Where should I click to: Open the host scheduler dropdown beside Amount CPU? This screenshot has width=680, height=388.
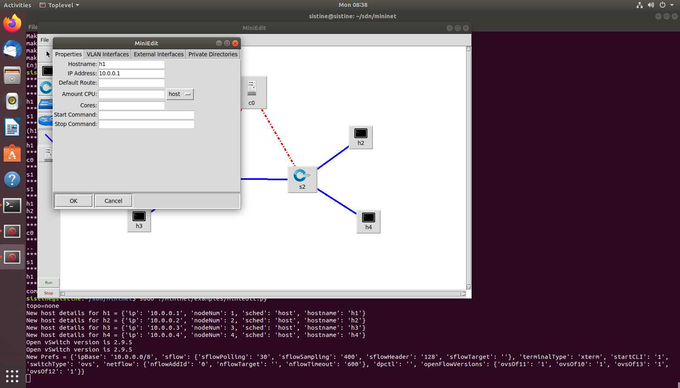tap(180, 94)
